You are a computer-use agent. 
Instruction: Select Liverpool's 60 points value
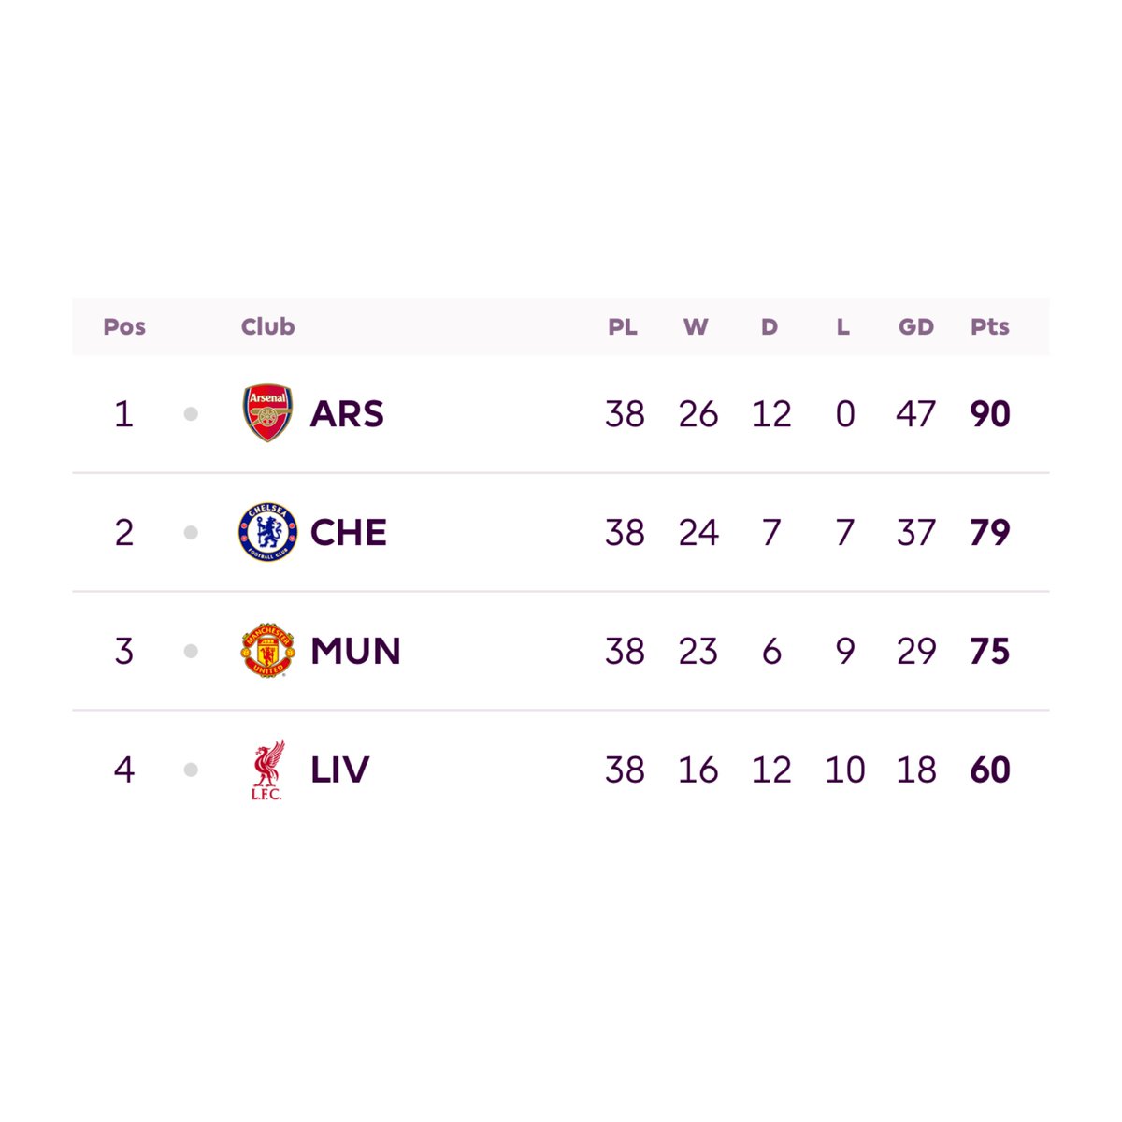(x=990, y=770)
